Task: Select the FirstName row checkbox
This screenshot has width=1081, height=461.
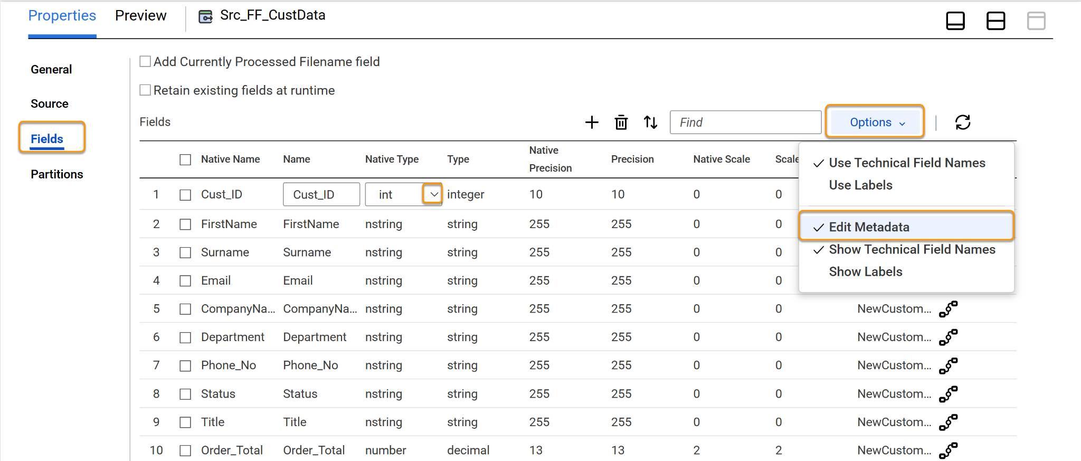Action: tap(185, 224)
